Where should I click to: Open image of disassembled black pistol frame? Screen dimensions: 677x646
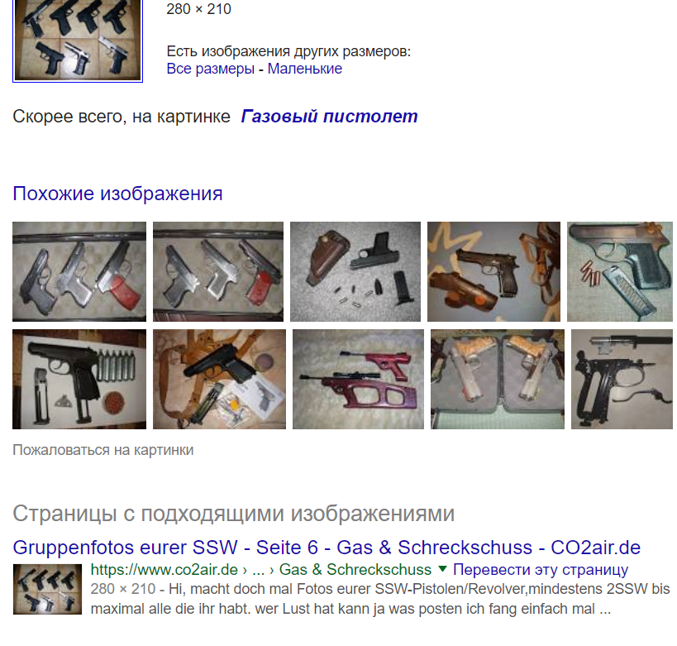[622, 380]
